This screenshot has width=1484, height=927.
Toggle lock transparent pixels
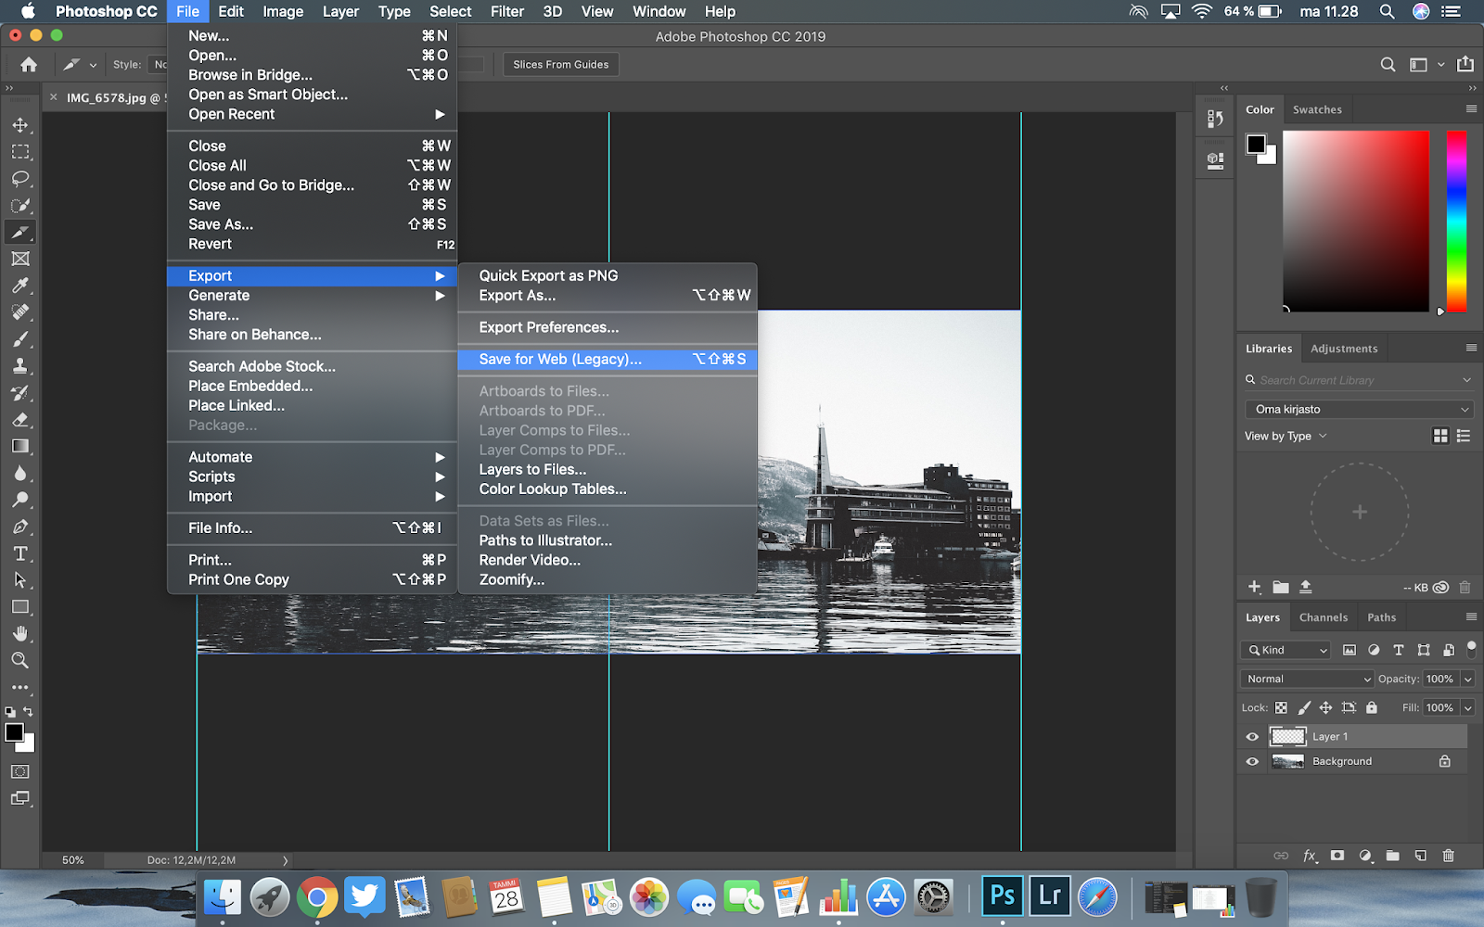pos(1281,707)
